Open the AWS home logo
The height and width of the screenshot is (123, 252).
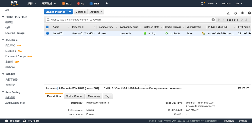coord(14,3)
